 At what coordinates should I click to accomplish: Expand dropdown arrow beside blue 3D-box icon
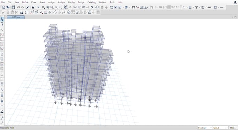click(129, 7)
